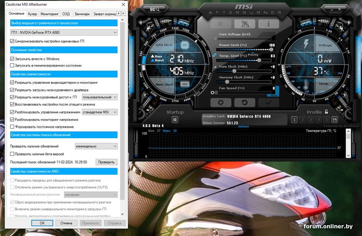
Task: Click the reset settings arrow button
Action: point(245,102)
